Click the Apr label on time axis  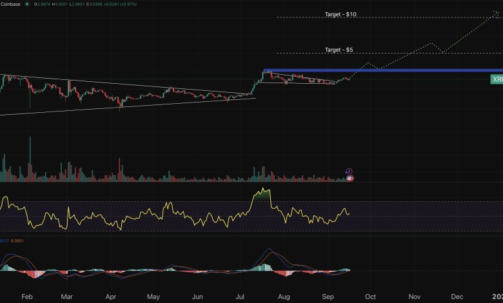pyautogui.click(x=111, y=297)
